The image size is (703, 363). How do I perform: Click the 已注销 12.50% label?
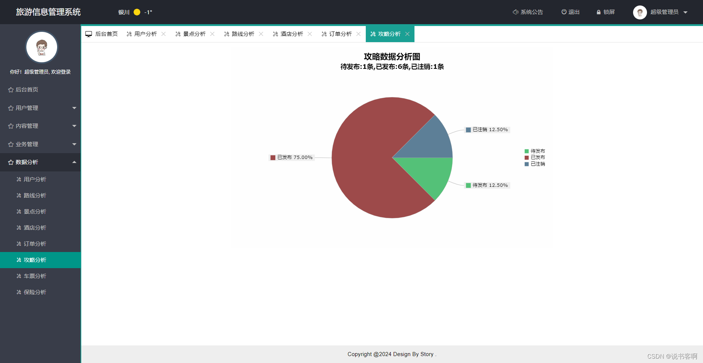[x=487, y=130]
